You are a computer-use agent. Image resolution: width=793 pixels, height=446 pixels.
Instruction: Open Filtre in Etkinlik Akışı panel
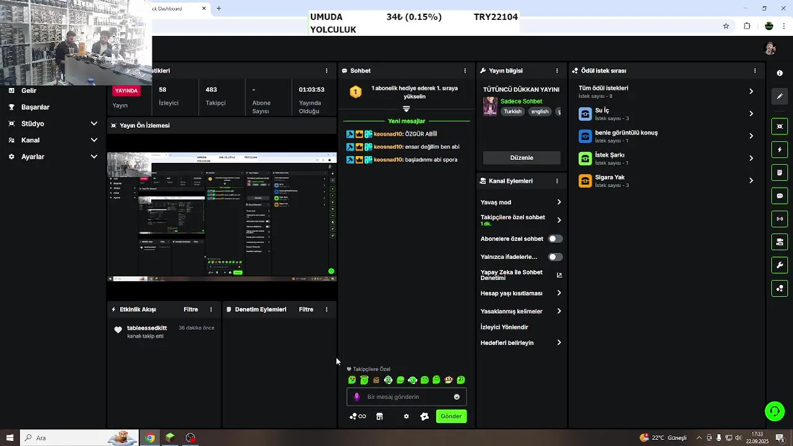point(191,309)
